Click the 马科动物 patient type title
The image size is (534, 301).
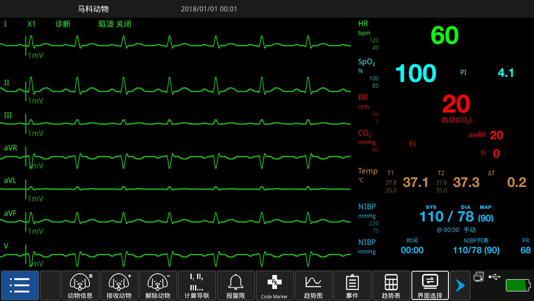[x=93, y=9]
